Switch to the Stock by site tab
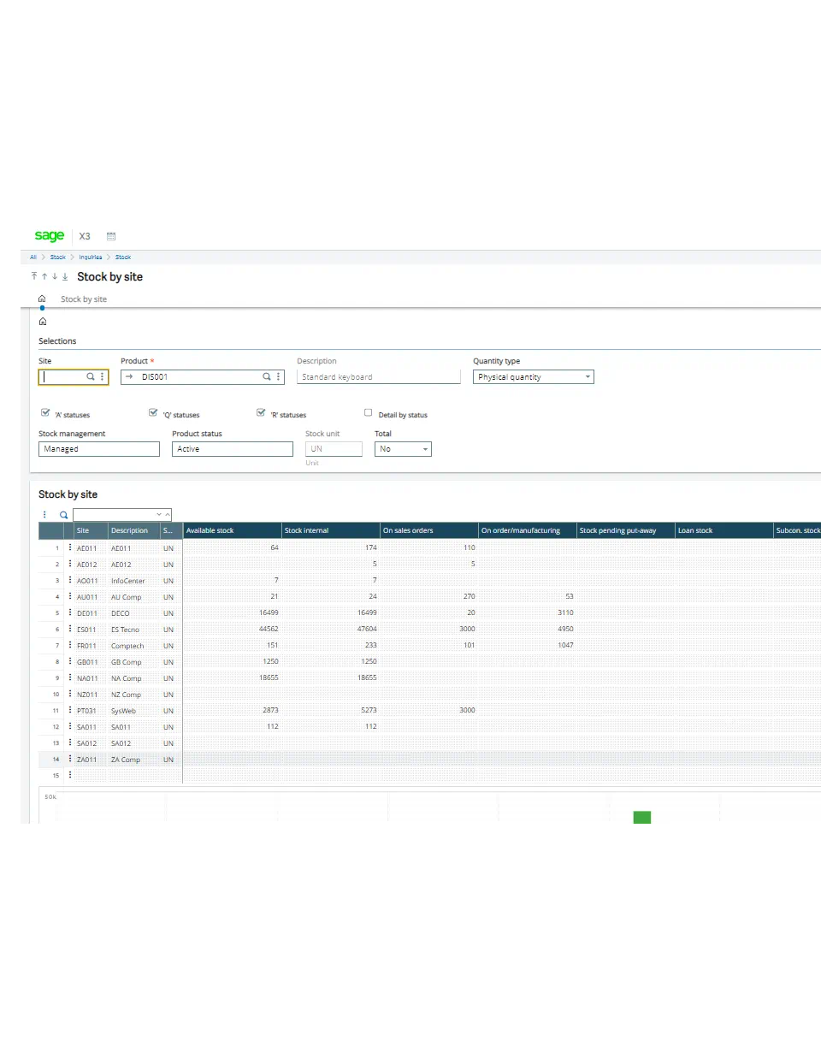 [x=83, y=299]
